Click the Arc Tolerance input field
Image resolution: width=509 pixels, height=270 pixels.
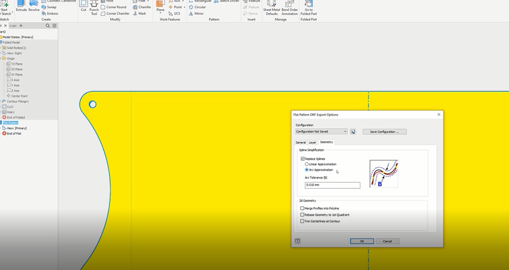click(x=332, y=185)
